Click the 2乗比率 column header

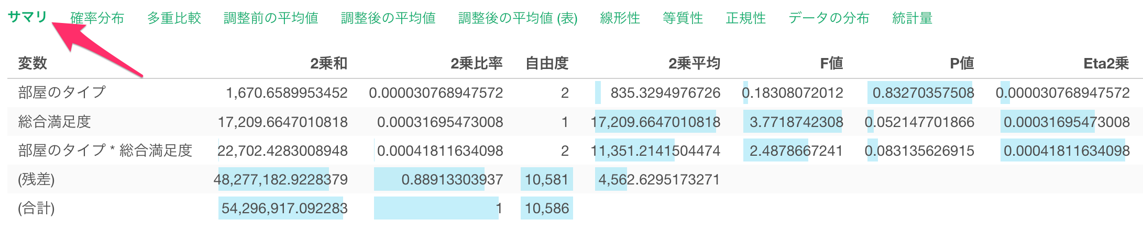tap(476, 64)
